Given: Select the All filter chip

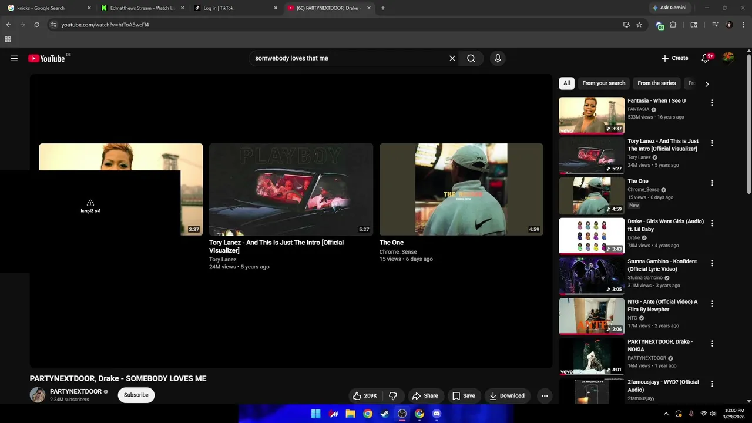Looking at the screenshot, I should [x=566, y=83].
